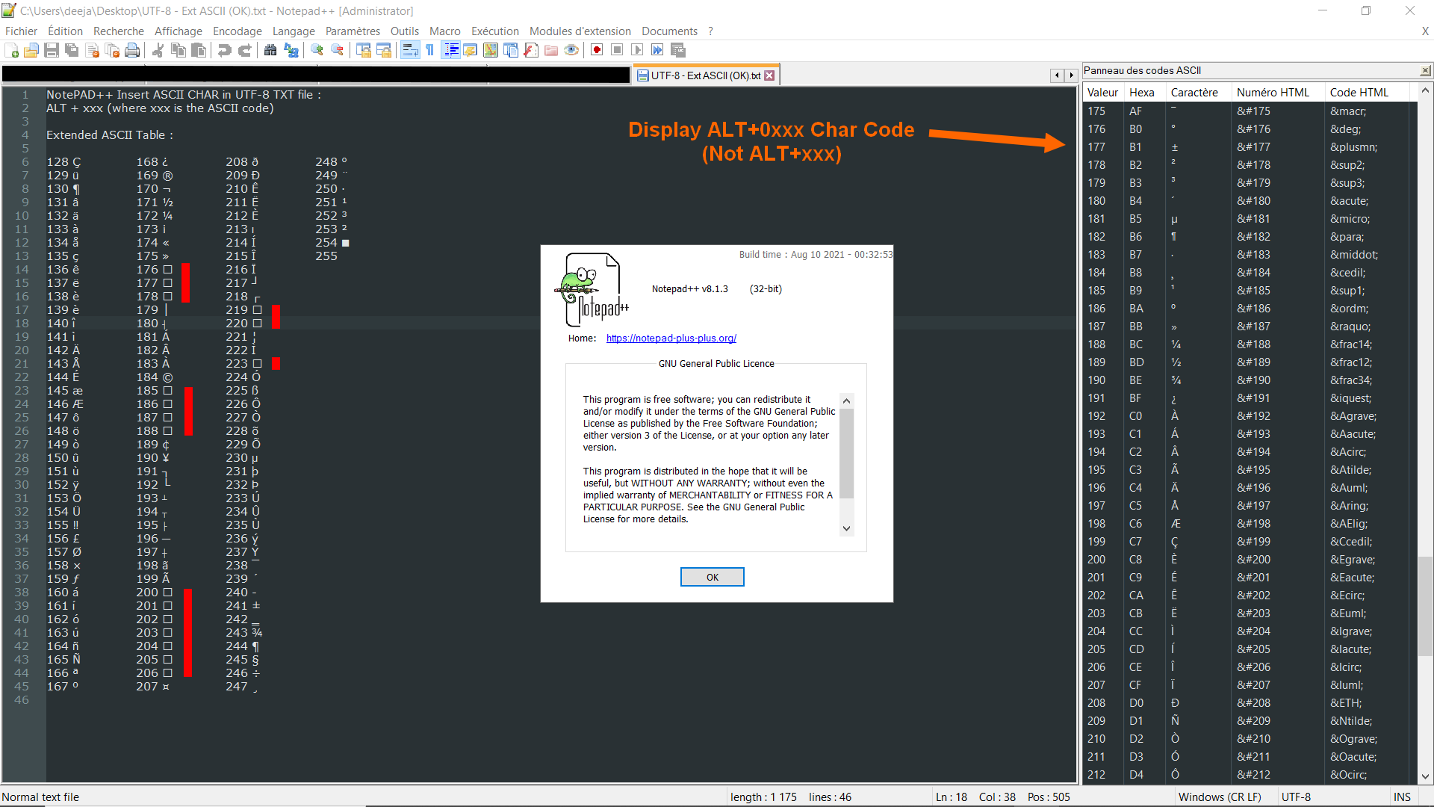This screenshot has width=1434, height=807.
Task: Open the Replace dialog toolbar icon
Action: pos(291,50)
